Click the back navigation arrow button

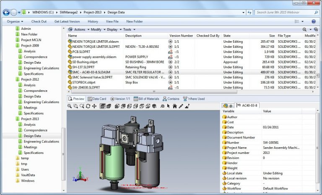click(x=6, y=12)
